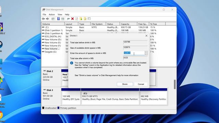Screen dimensions: 219x123
Task: Open Help via blue question mark icon
Action: pos(59,19)
